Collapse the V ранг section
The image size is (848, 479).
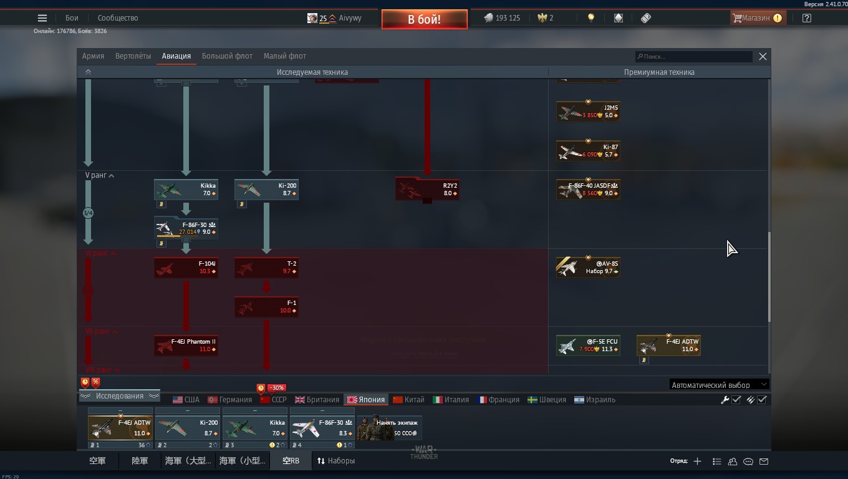[100, 176]
